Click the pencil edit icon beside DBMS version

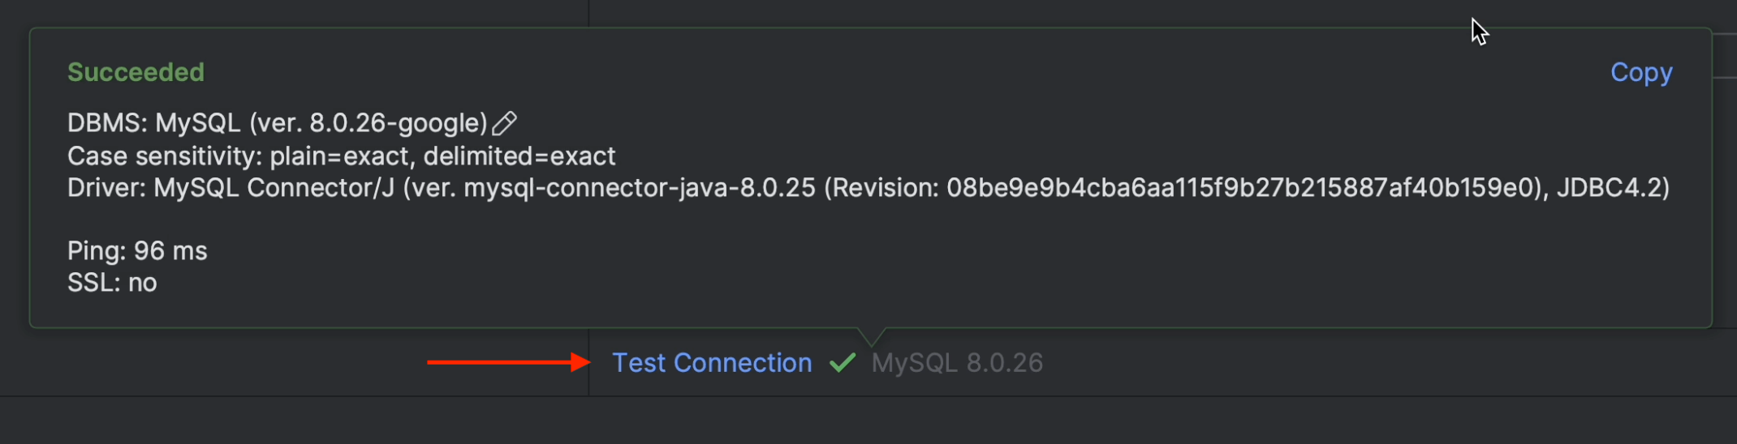coord(504,123)
